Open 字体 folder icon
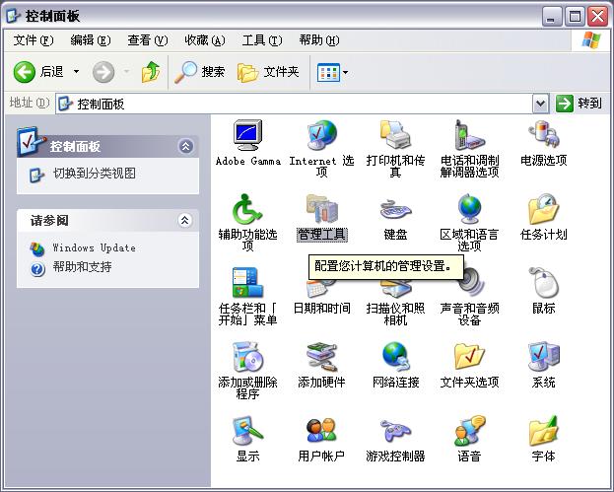The height and width of the screenshot is (492, 614). (x=543, y=432)
